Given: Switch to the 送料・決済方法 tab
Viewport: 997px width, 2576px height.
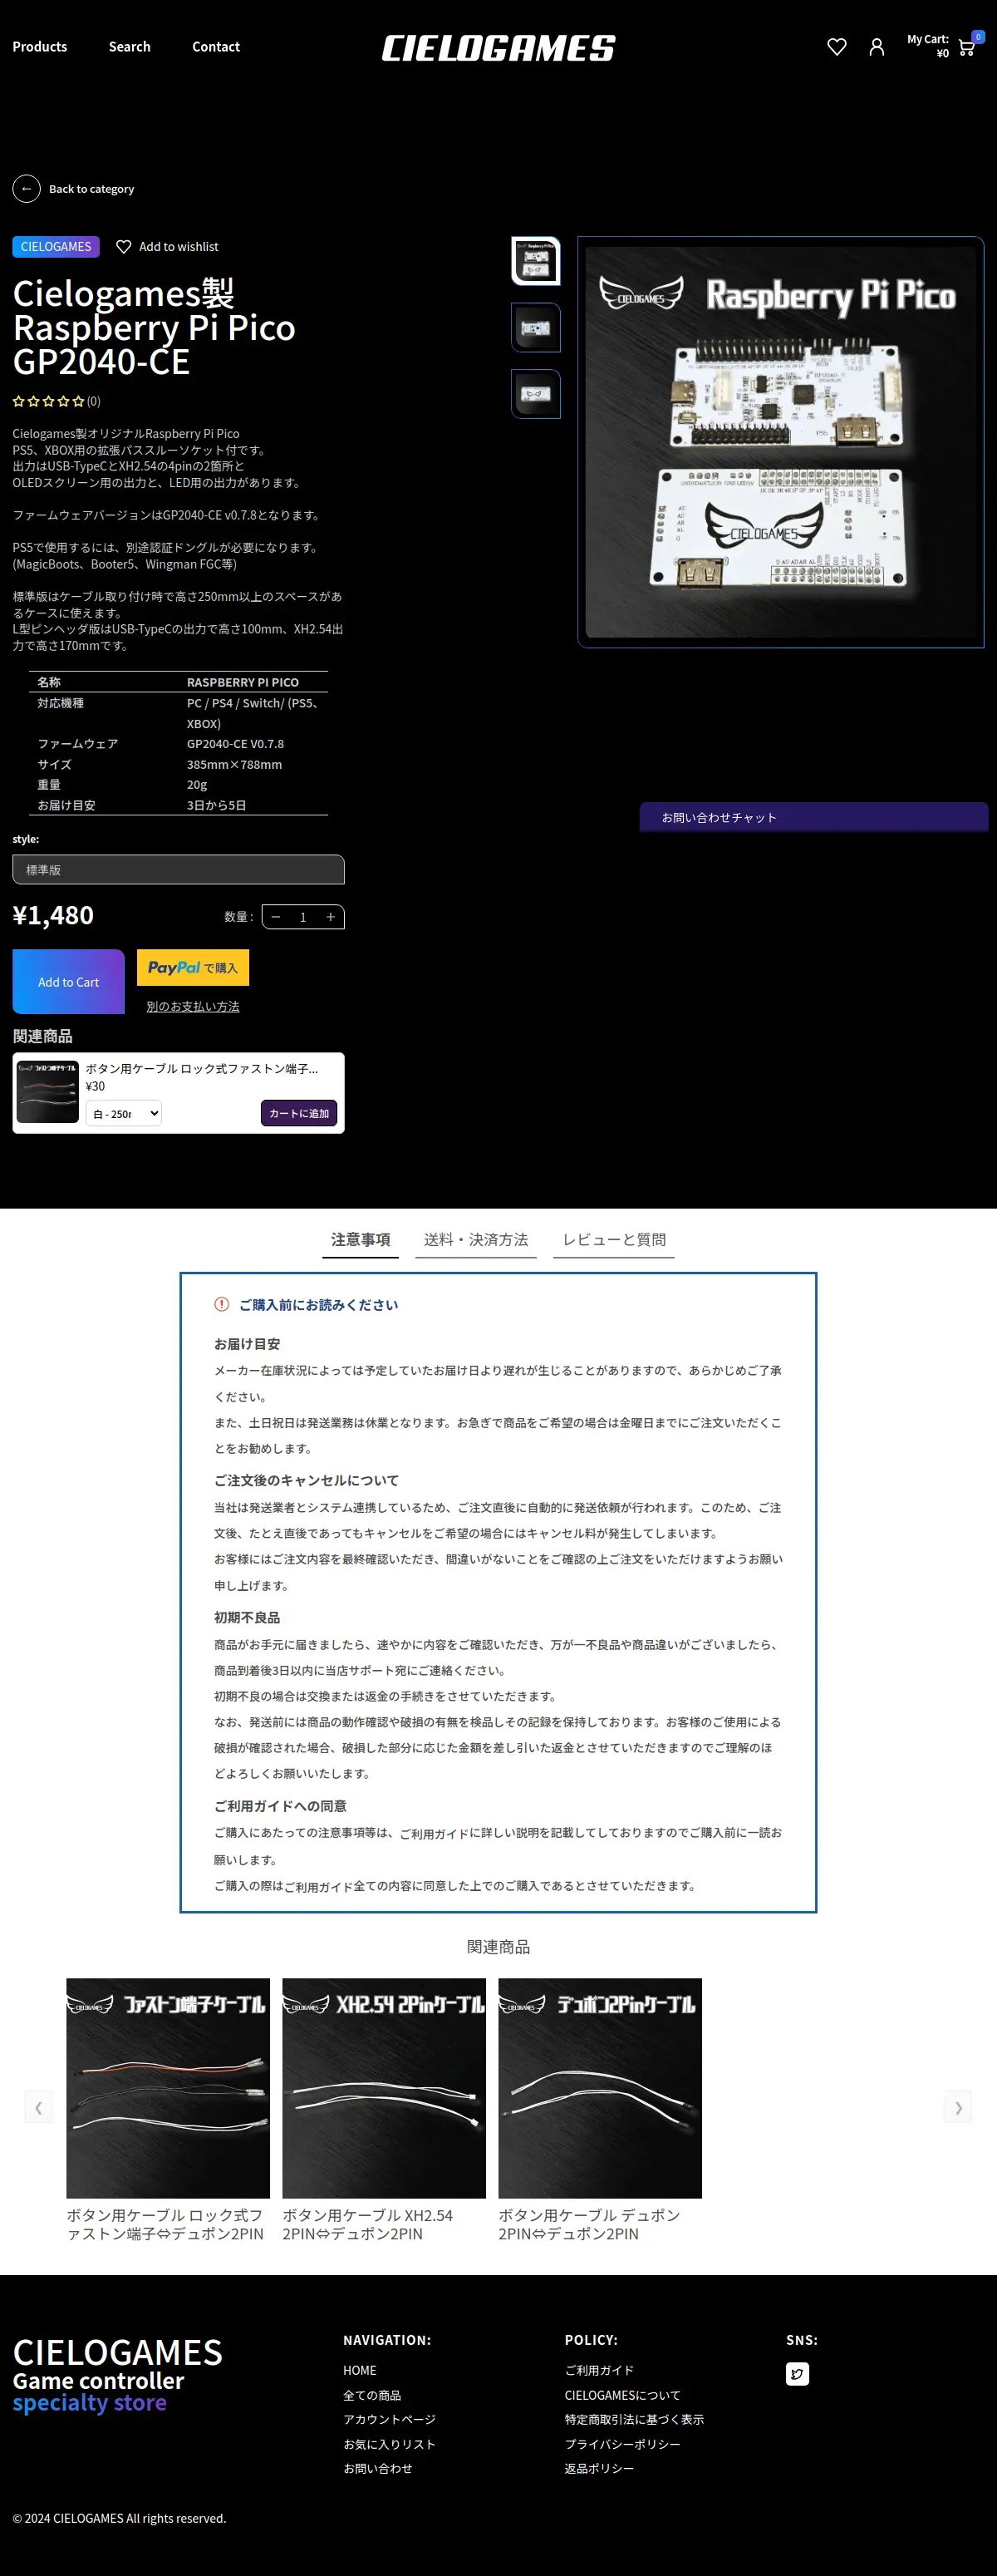Looking at the screenshot, I should pyautogui.click(x=476, y=1240).
